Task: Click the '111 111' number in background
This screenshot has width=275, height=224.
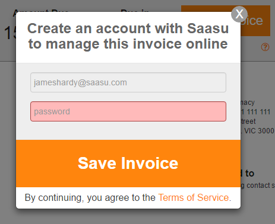Action: (x=258, y=112)
